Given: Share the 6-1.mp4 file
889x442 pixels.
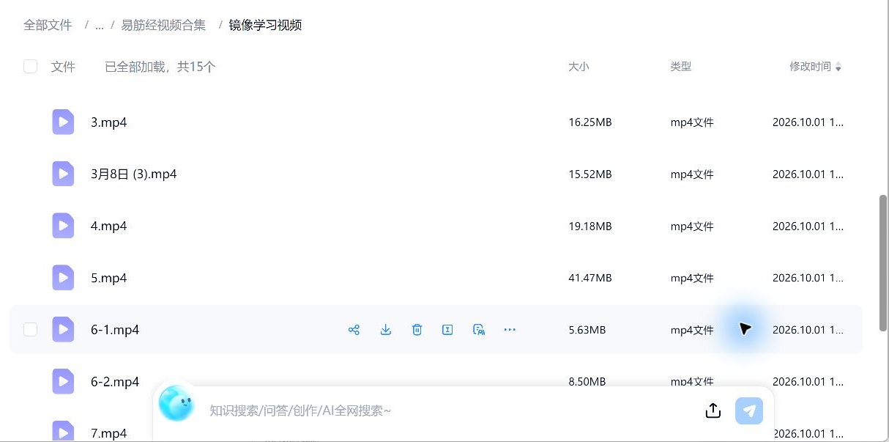Looking at the screenshot, I should 354,330.
